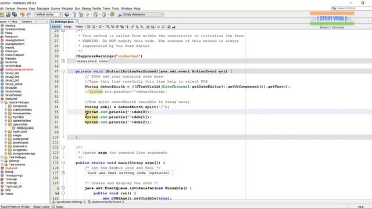Select the Source view button
The image size is (372, 209).
point(56,27)
